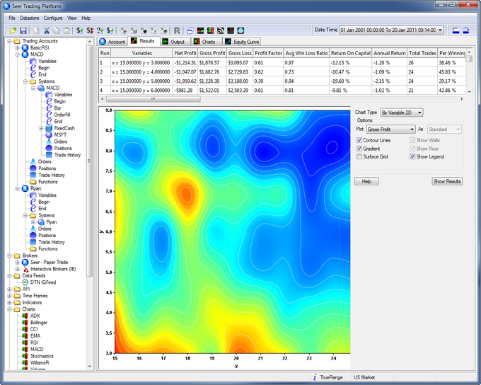Disable the Contour Lines checkbox

[360, 141]
